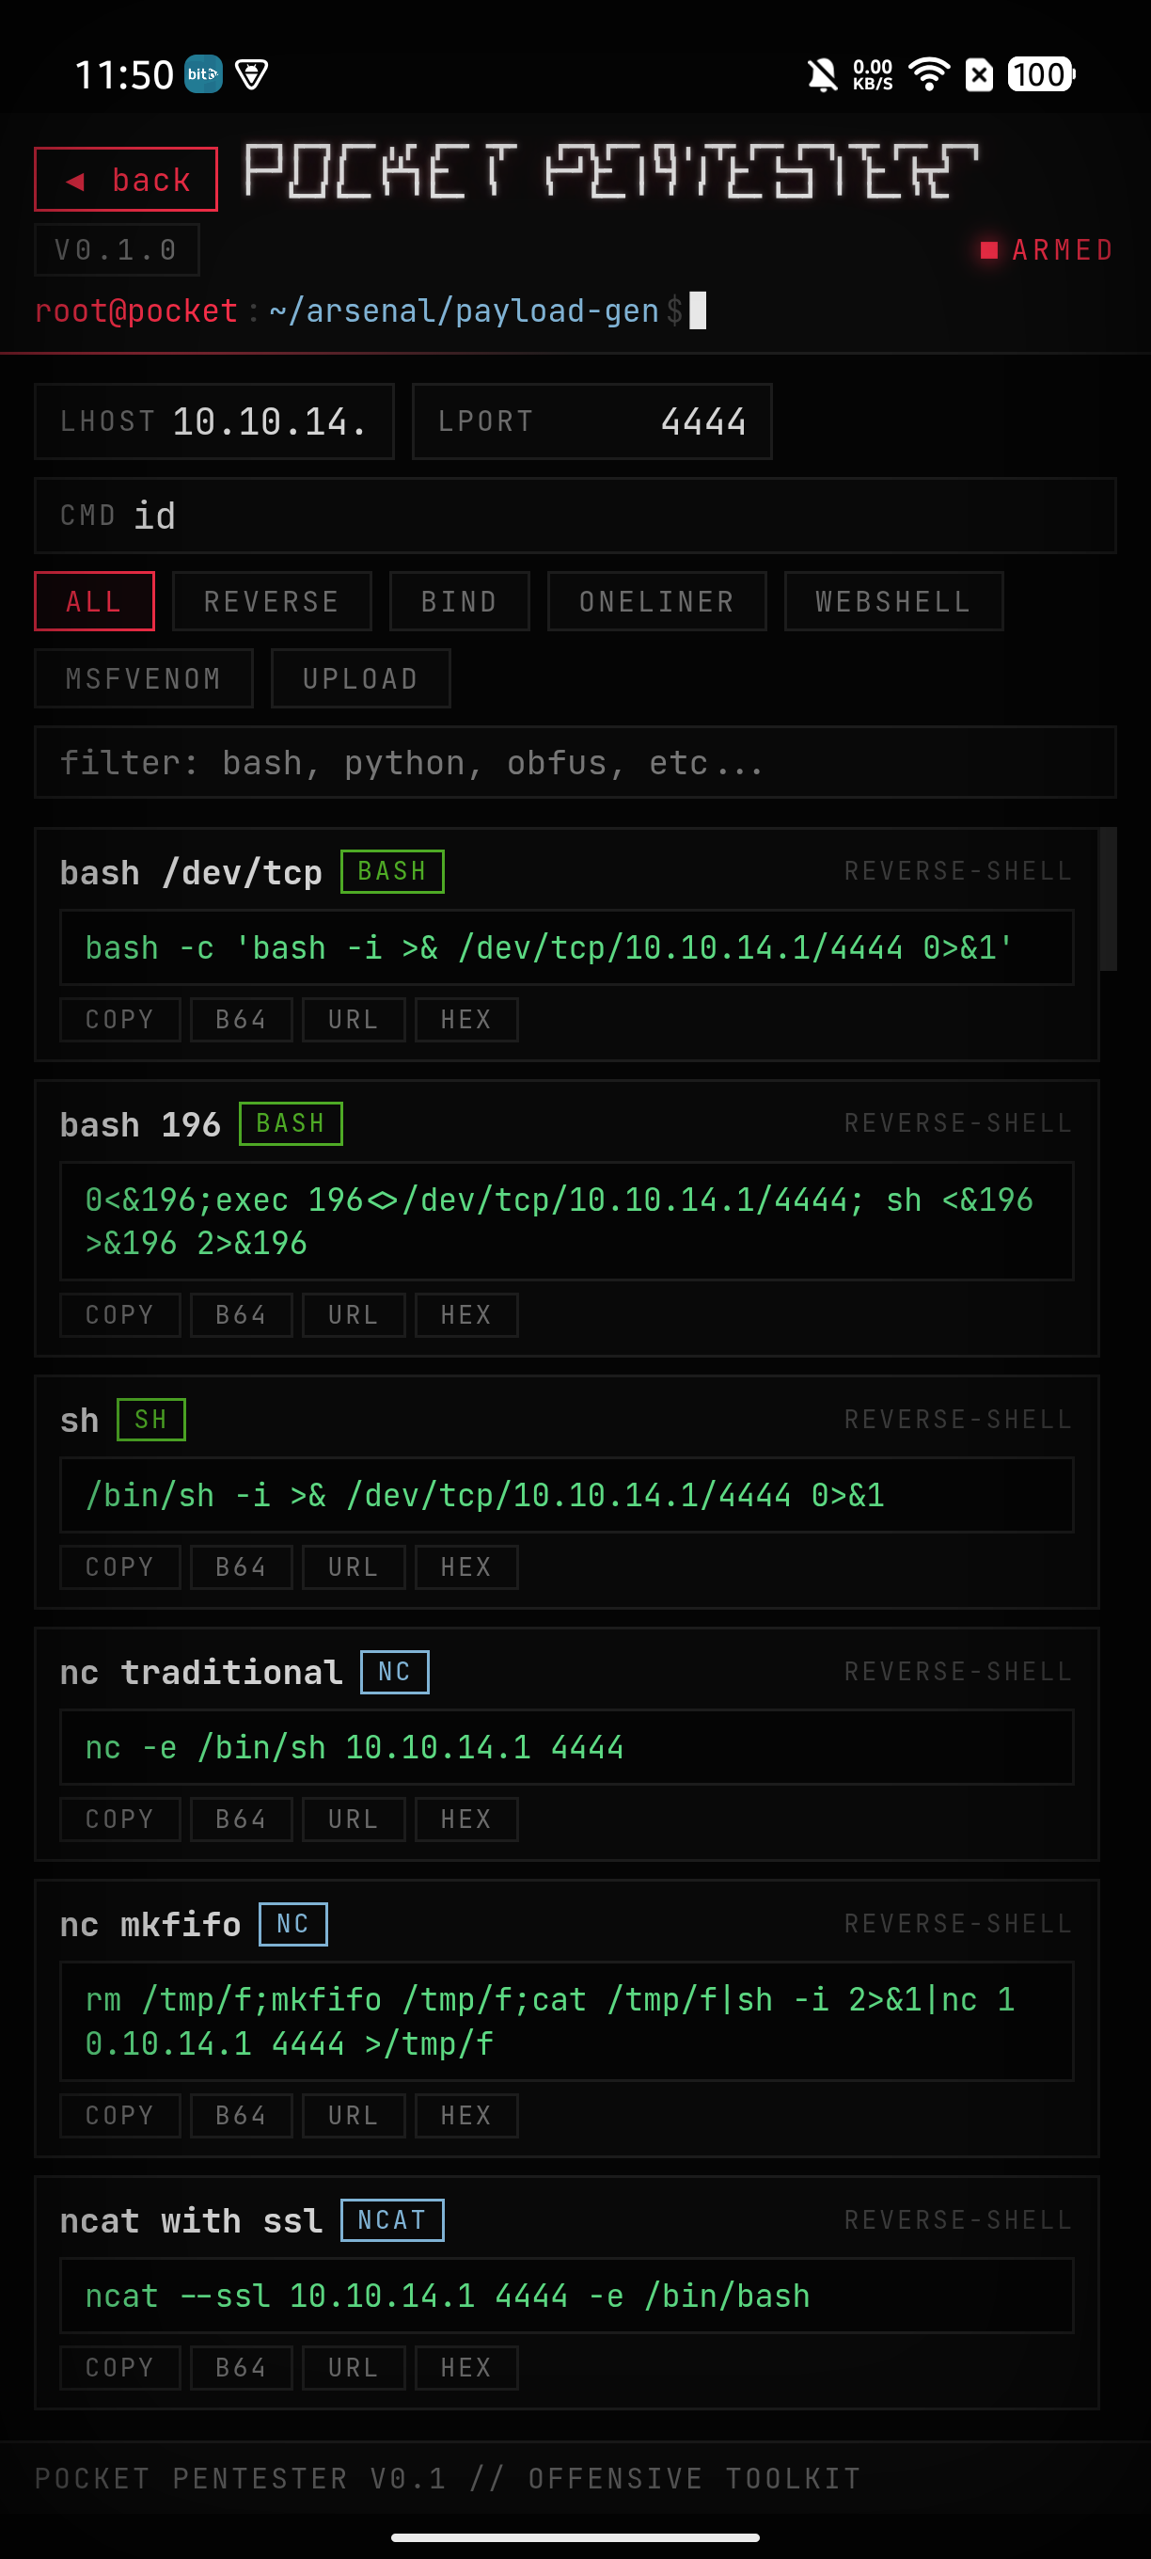Hex encode the sh payload

coord(465,1566)
